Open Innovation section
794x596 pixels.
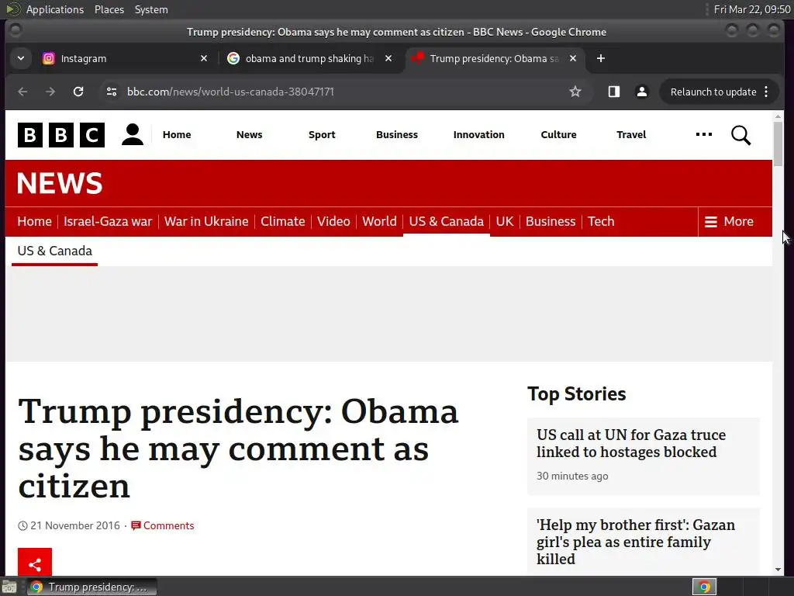(x=479, y=135)
